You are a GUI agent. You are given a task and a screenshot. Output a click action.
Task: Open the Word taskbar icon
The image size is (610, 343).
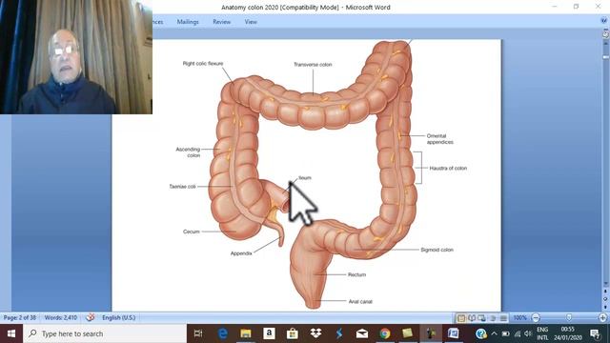(x=454, y=333)
